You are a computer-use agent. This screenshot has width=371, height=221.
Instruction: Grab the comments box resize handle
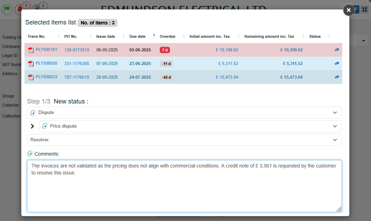[x=338, y=209]
